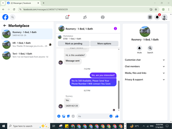Click Type here to search box
The image size is (172, 129).
29,126
